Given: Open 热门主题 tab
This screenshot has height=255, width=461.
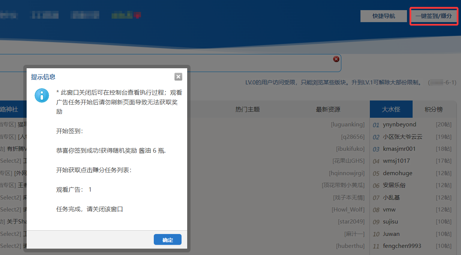Looking at the screenshot, I should pyautogui.click(x=248, y=109).
